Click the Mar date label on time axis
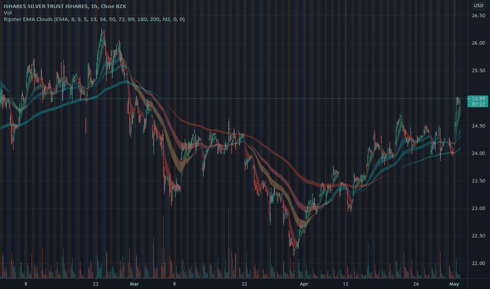Screen dimensions: 490x289 (x=134, y=284)
